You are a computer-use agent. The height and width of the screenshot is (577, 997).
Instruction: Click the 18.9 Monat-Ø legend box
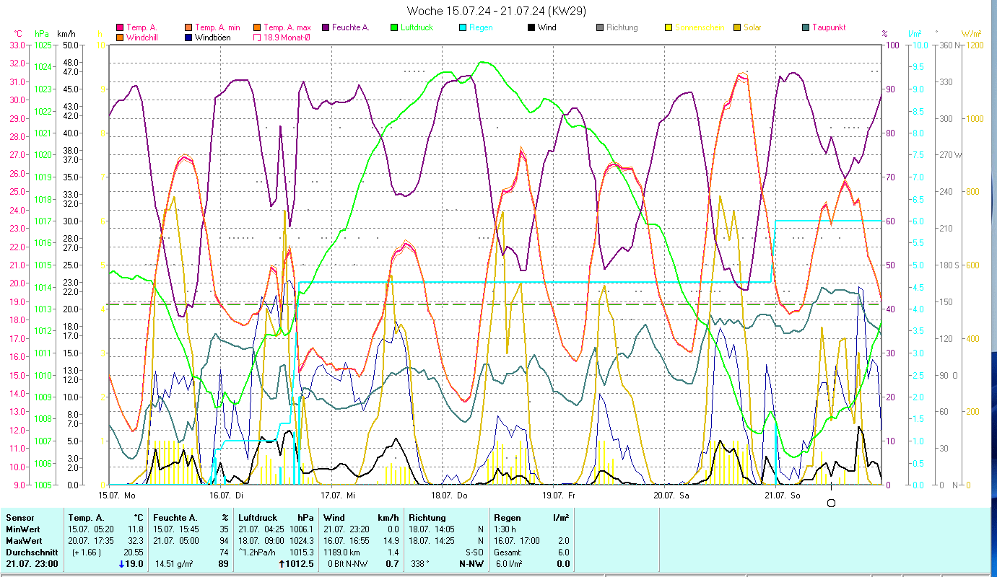(x=256, y=37)
